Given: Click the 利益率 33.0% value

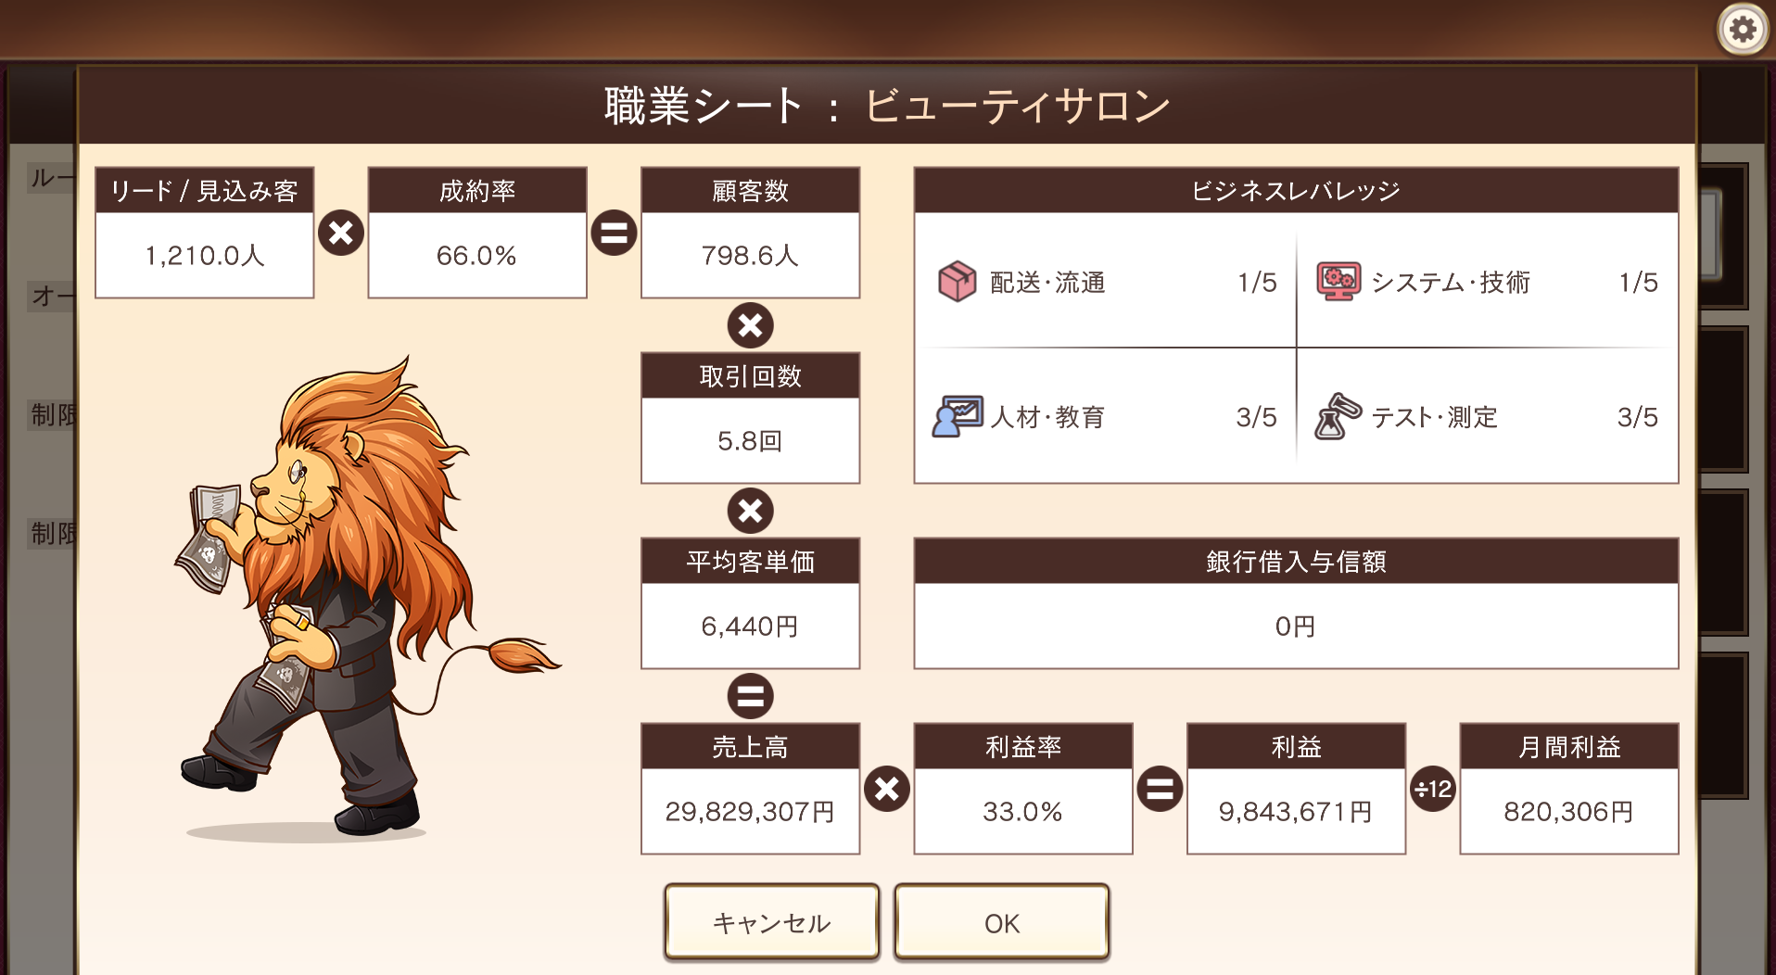Looking at the screenshot, I should pos(1023,811).
